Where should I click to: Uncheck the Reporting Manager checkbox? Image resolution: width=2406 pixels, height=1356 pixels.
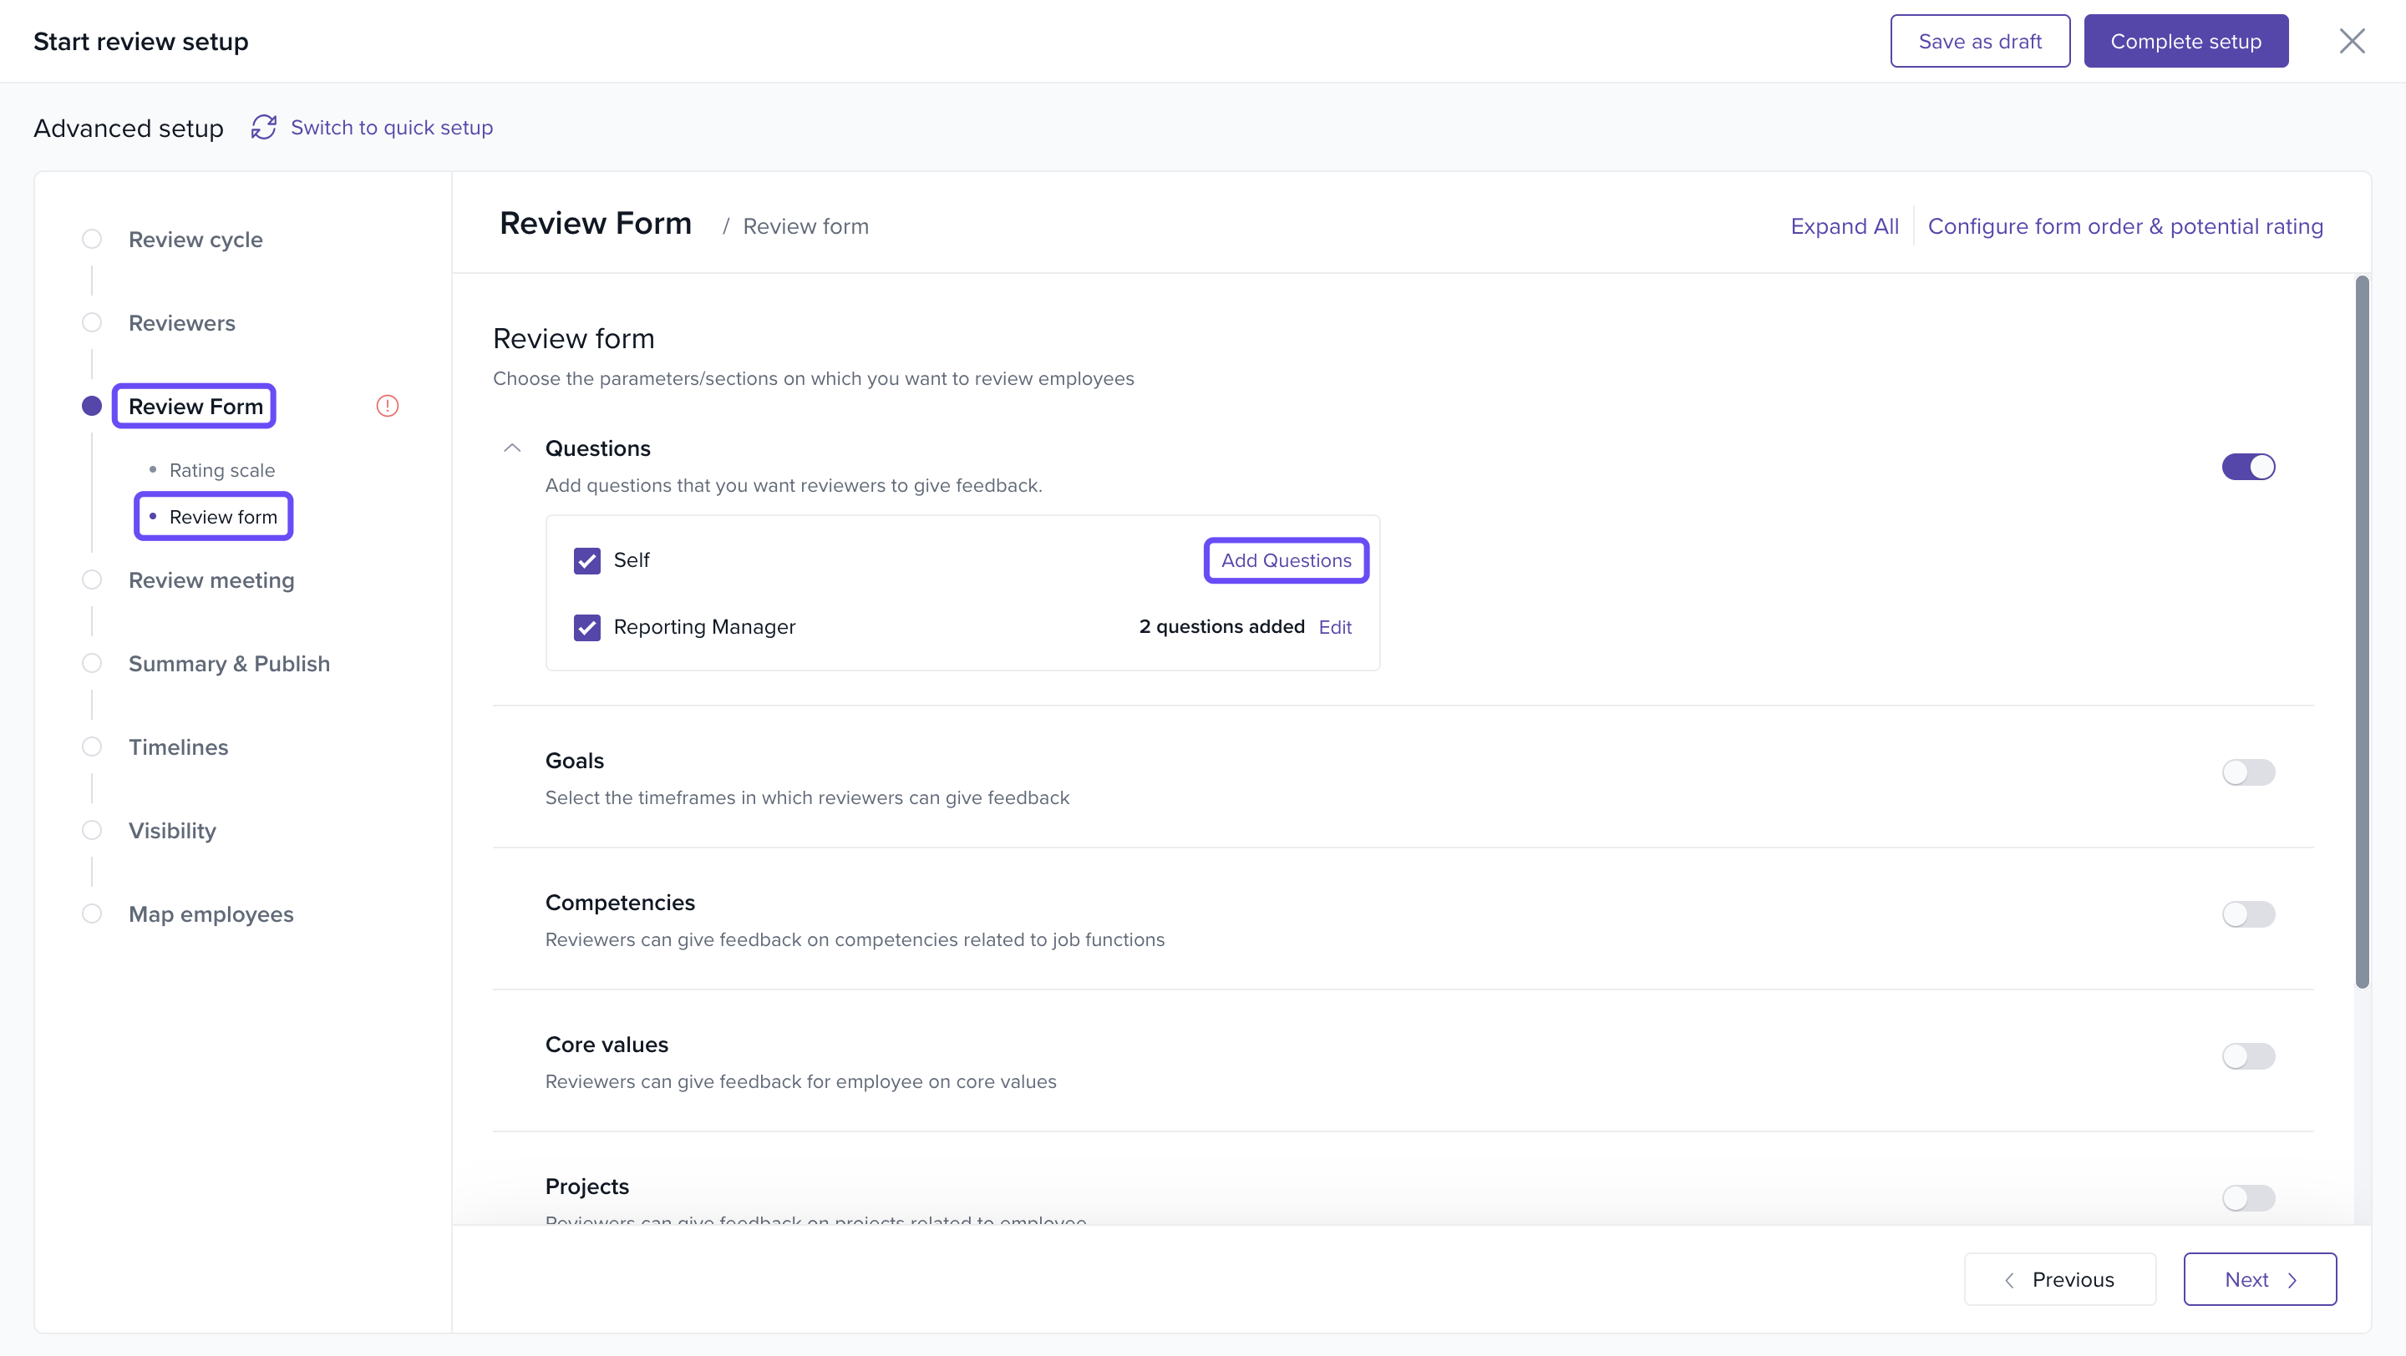coord(586,627)
